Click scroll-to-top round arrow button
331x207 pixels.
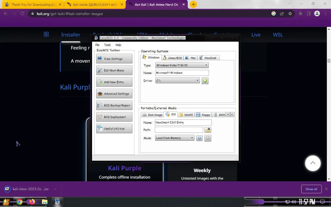coord(313,163)
